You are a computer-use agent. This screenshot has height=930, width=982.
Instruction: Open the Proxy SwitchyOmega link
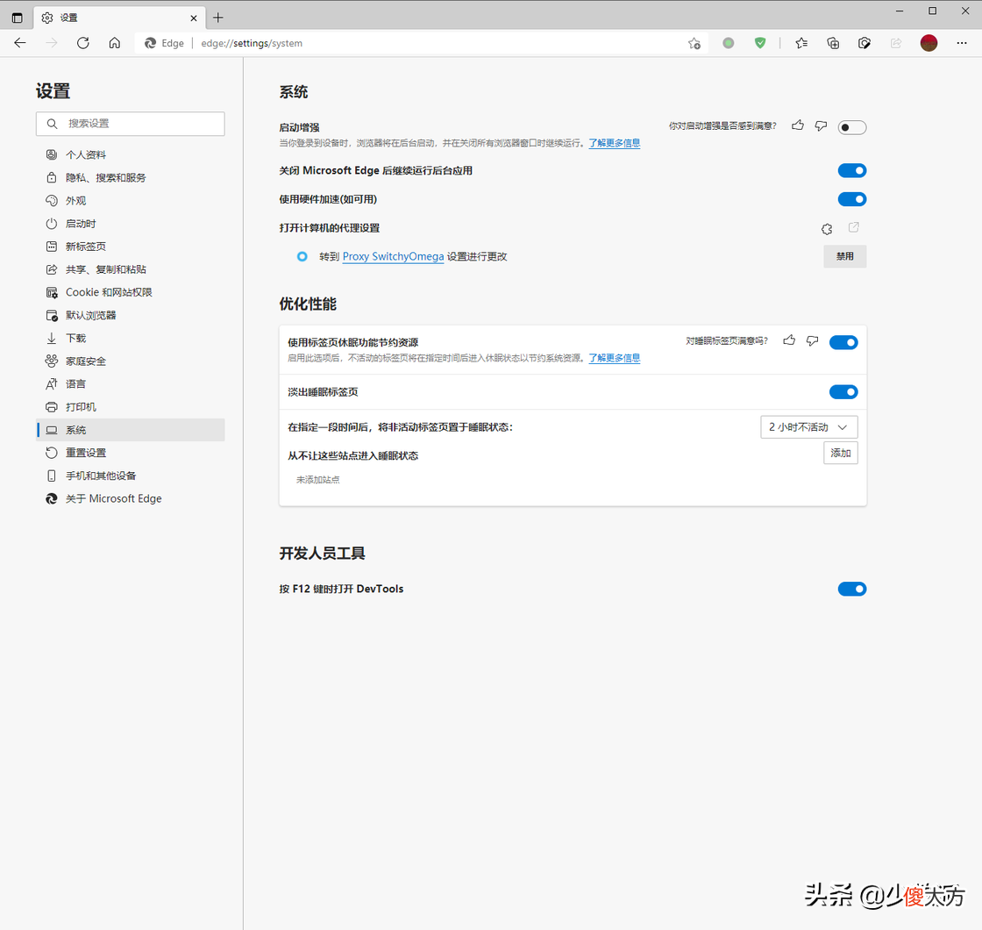pyautogui.click(x=394, y=256)
